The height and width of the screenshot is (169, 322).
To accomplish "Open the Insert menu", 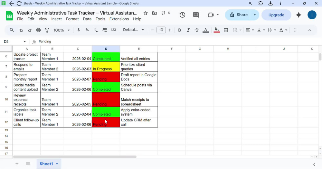I will [56, 19].
